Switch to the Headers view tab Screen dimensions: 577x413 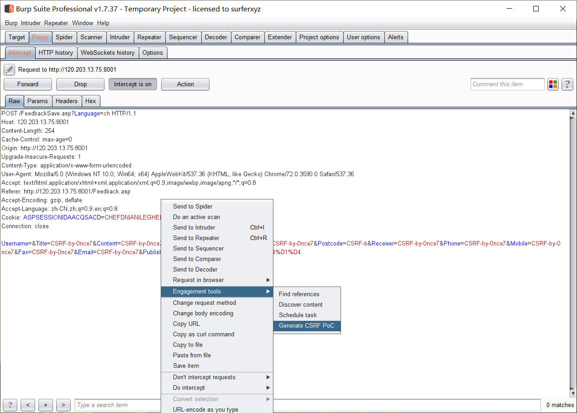(x=67, y=101)
